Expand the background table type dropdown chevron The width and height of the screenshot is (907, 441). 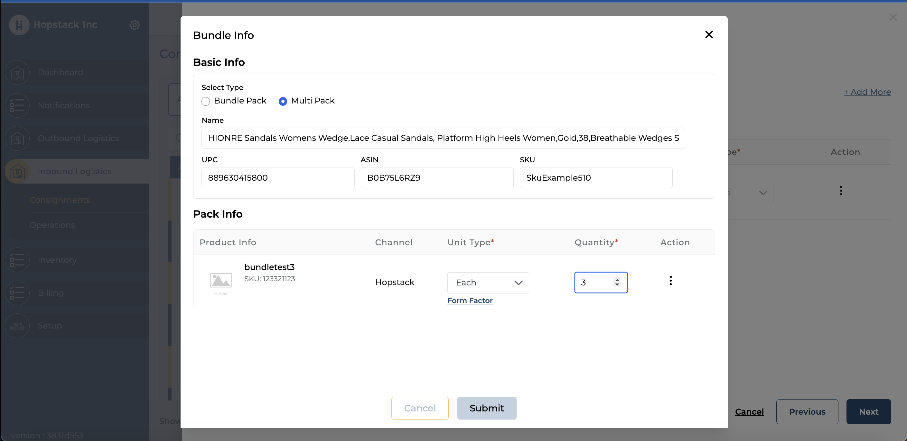pyautogui.click(x=762, y=193)
